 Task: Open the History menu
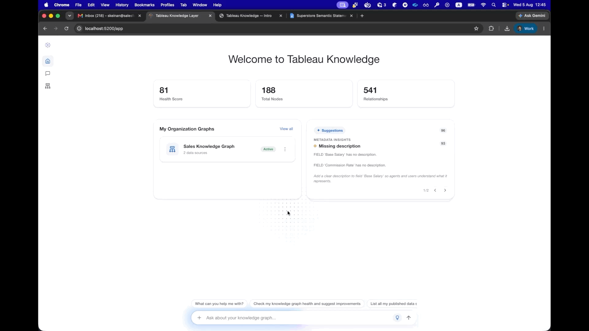(122, 5)
